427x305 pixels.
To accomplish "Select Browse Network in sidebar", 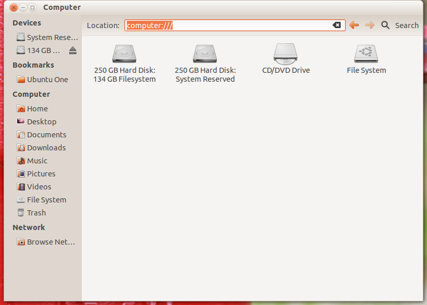I will tap(47, 242).
